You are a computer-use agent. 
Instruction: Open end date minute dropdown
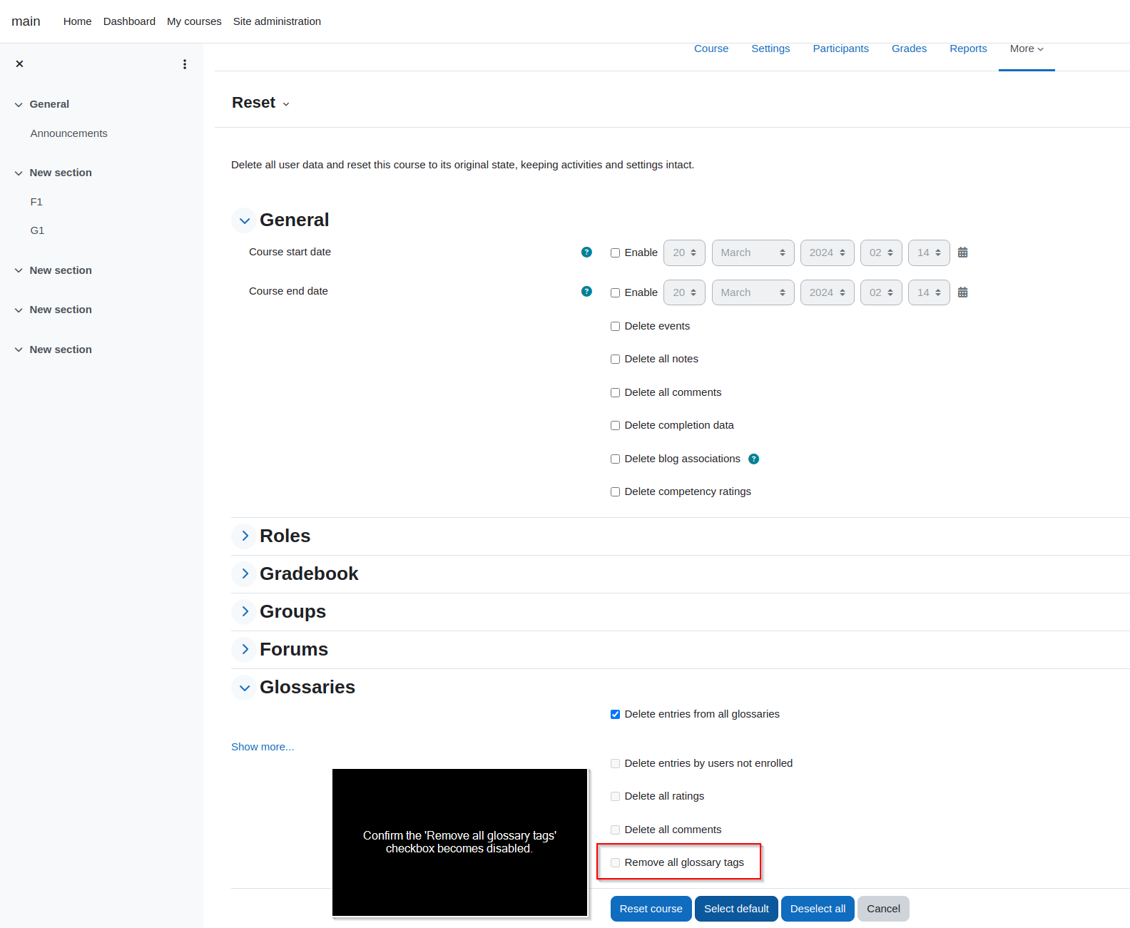point(929,292)
